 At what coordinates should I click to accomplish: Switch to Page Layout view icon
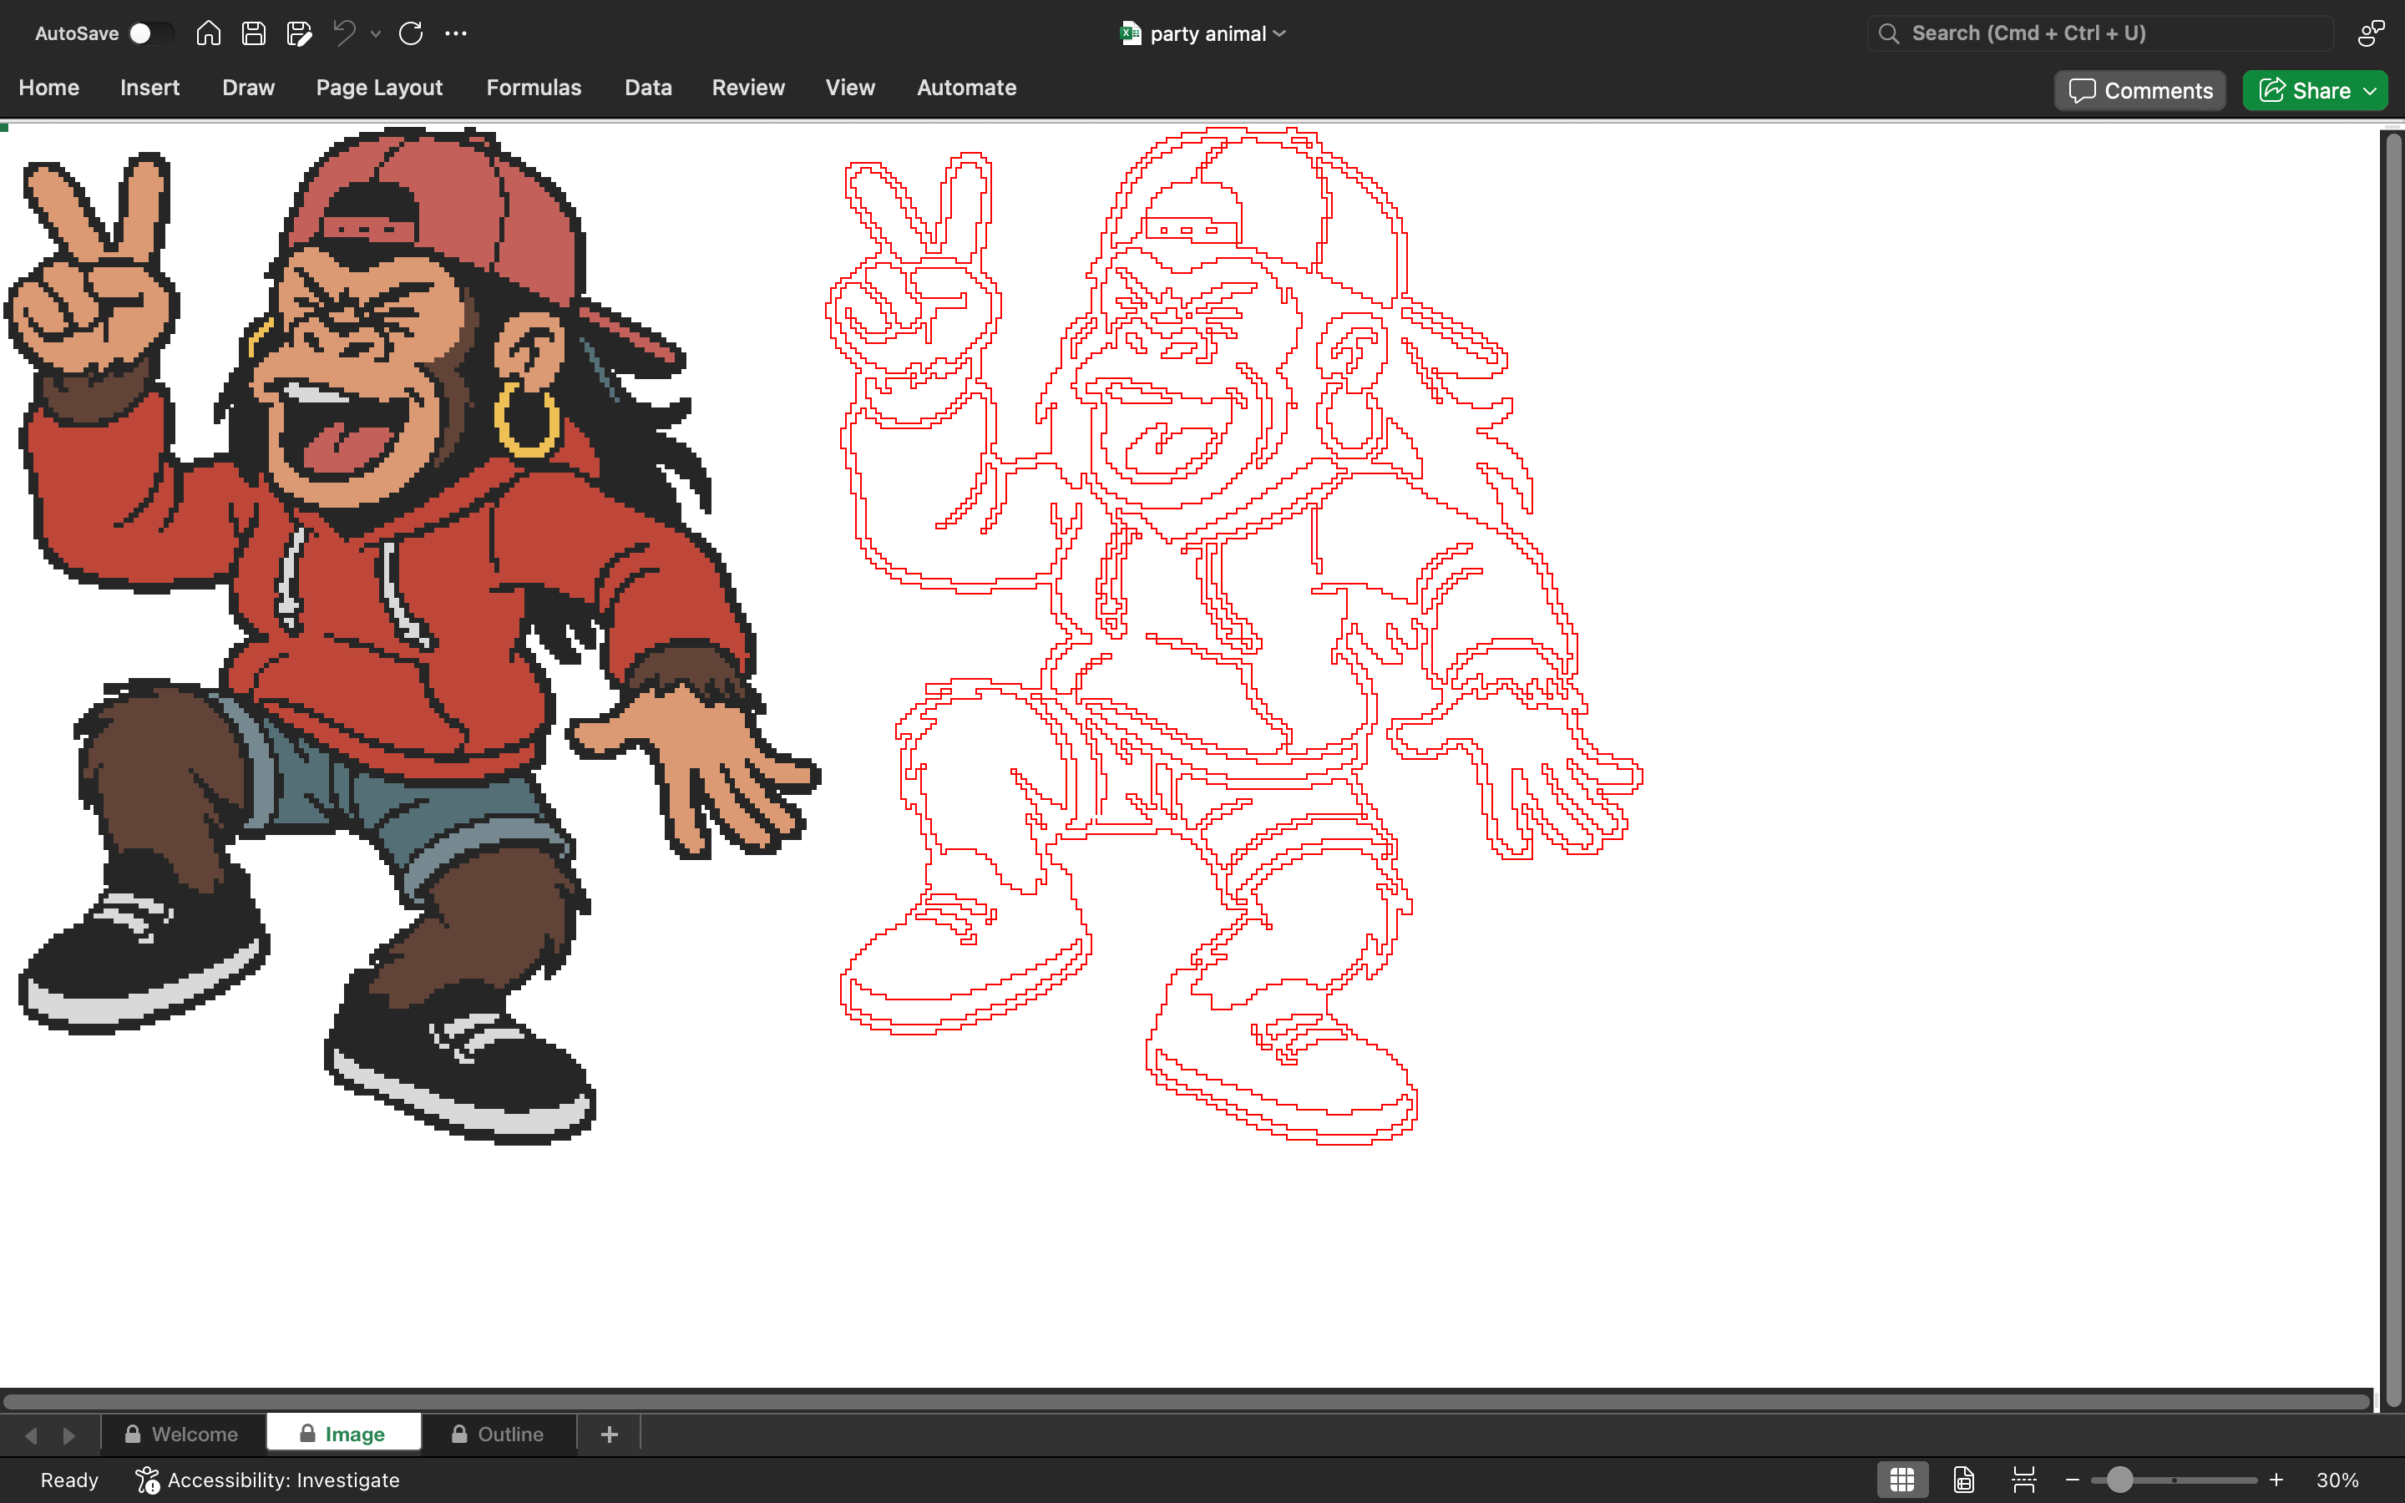pos(1964,1480)
